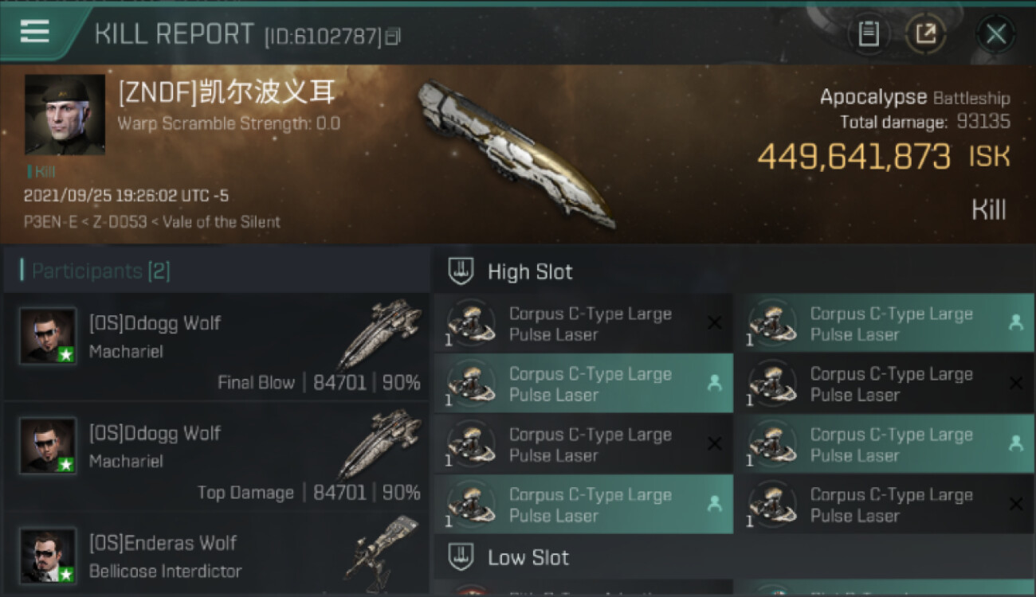The image size is (1036, 597).
Task: Select the Apocalypse battleship image
Action: 516,153
